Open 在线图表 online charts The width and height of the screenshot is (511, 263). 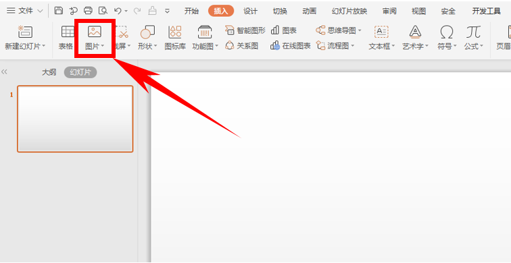pos(291,46)
